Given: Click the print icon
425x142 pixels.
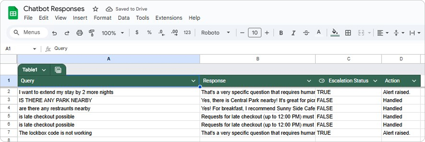Looking at the screenshot, I should click(x=79, y=33).
